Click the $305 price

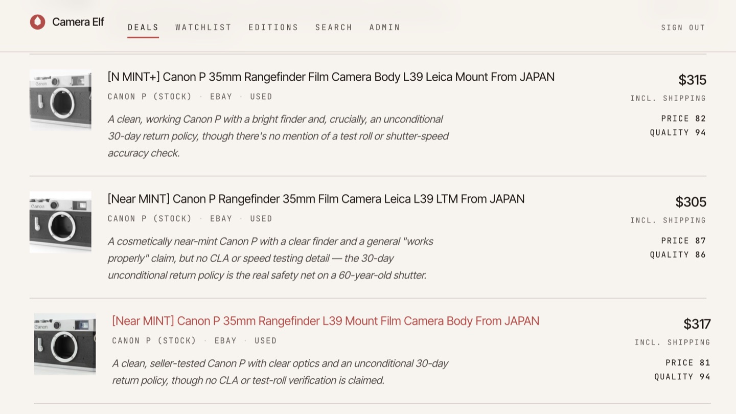pyautogui.click(x=691, y=202)
